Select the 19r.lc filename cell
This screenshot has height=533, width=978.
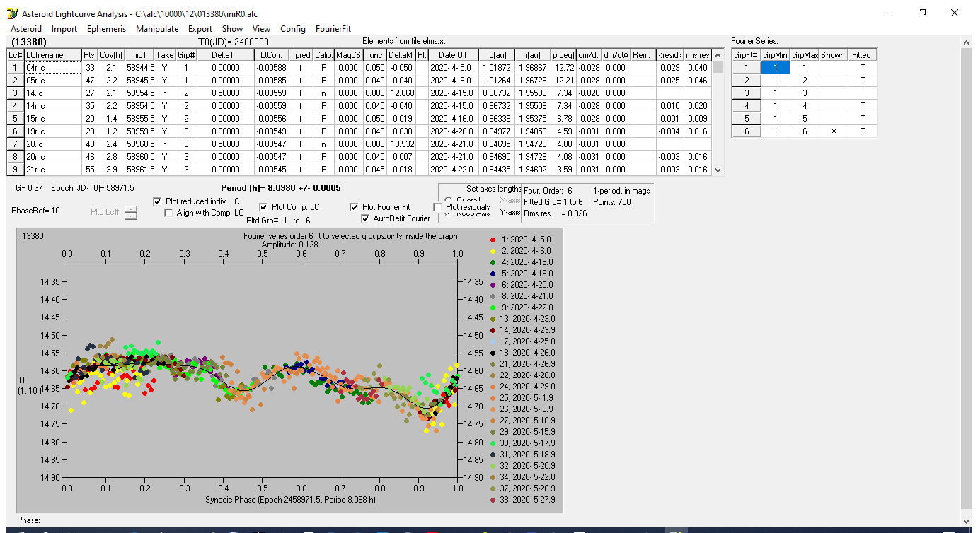pos(52,131)
